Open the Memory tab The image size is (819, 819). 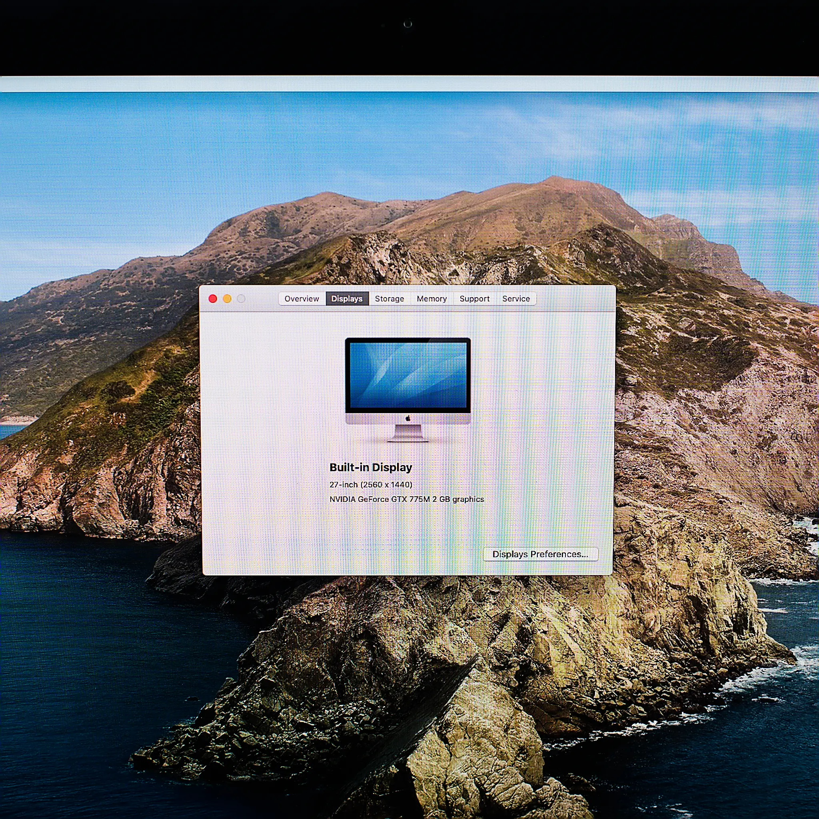(x=431, y=299)
